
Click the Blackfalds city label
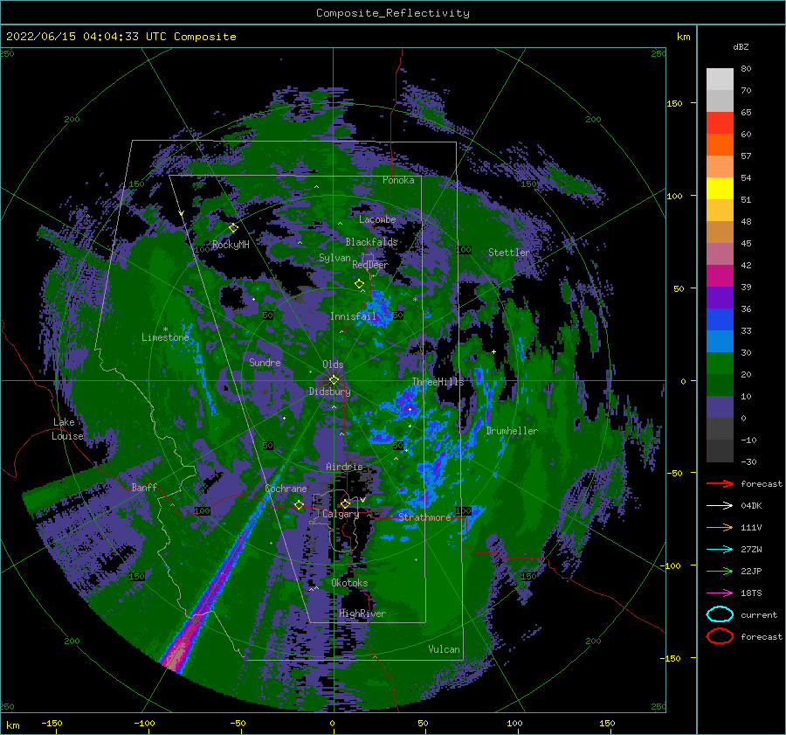pyautogui.click(x=371, y=242)
